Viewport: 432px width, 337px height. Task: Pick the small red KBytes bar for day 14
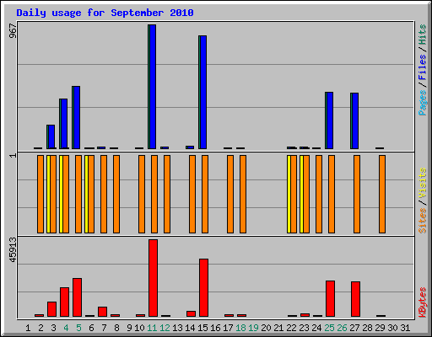192,313
